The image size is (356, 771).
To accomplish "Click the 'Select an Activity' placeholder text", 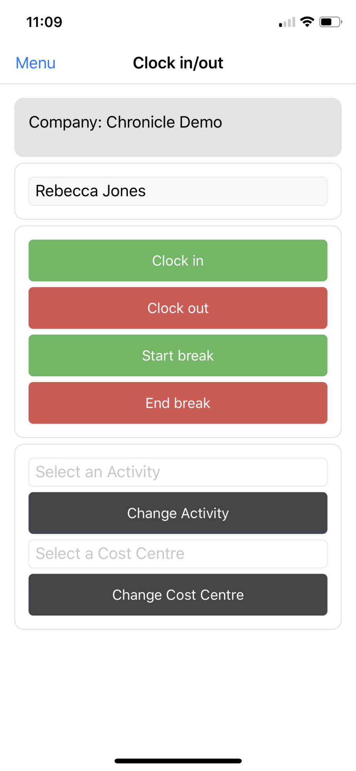I will coord(98,472).
